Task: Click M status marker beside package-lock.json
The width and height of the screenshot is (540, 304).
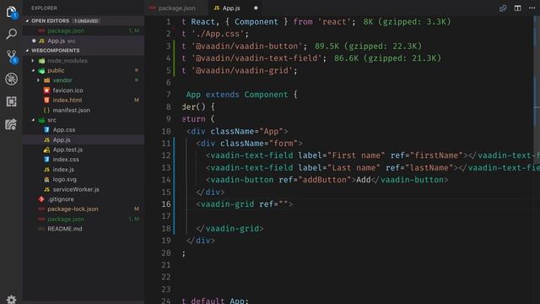Action: 137,209
